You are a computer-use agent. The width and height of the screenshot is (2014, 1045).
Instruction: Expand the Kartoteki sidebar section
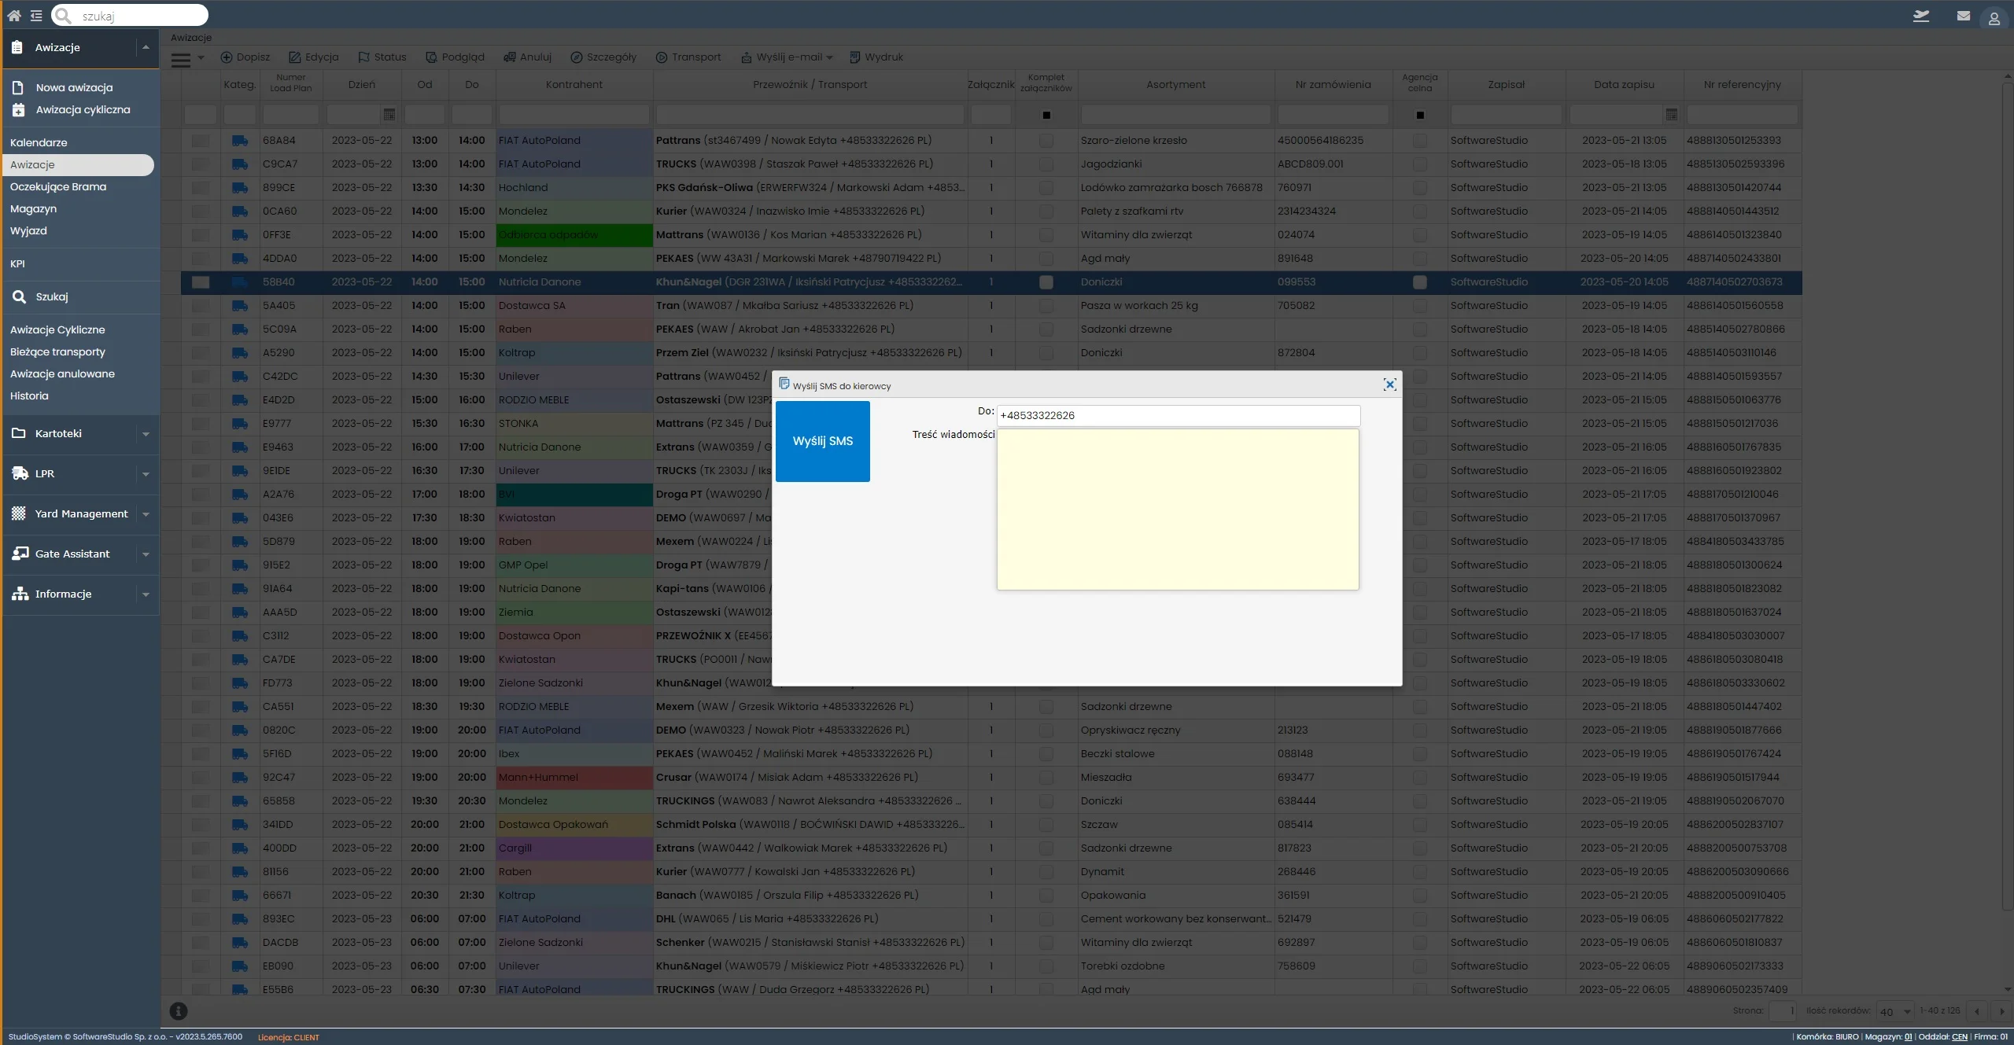(146, 434)
